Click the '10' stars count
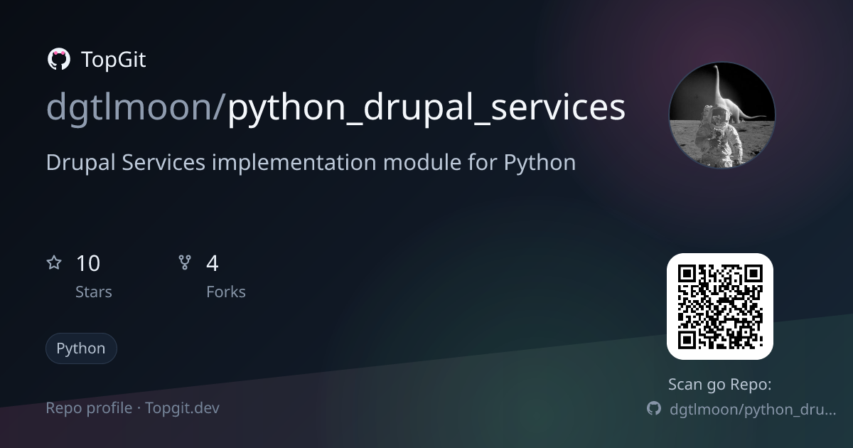 click(x=88, y=264)
